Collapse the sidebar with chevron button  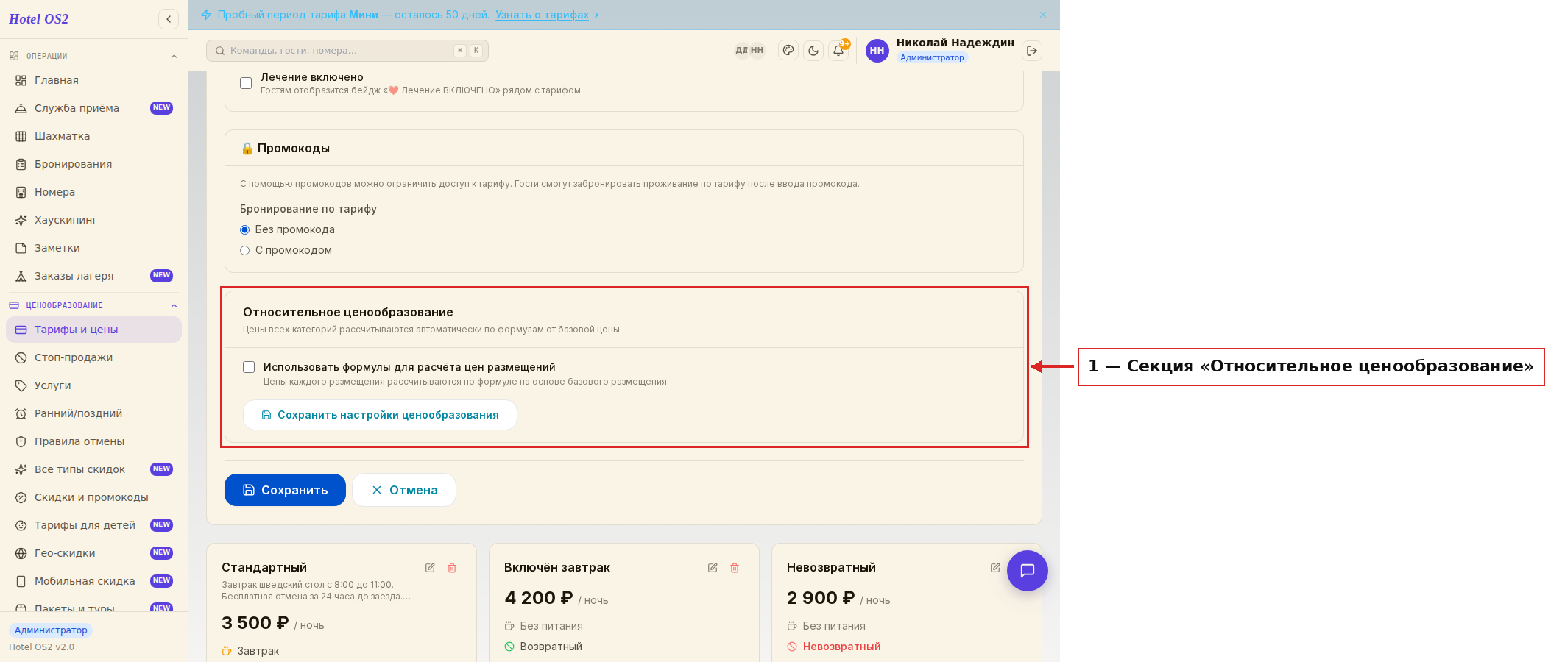[169, 19]
